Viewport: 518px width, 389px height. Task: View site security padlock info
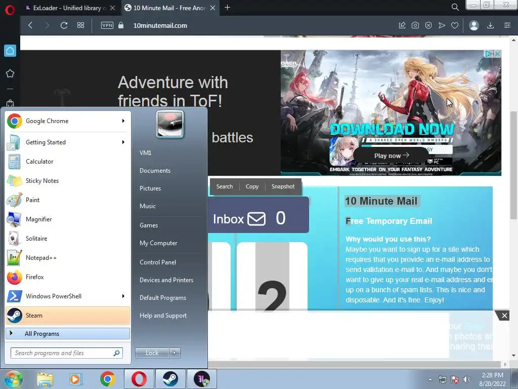pyautogui.click(x=121, y=25)
